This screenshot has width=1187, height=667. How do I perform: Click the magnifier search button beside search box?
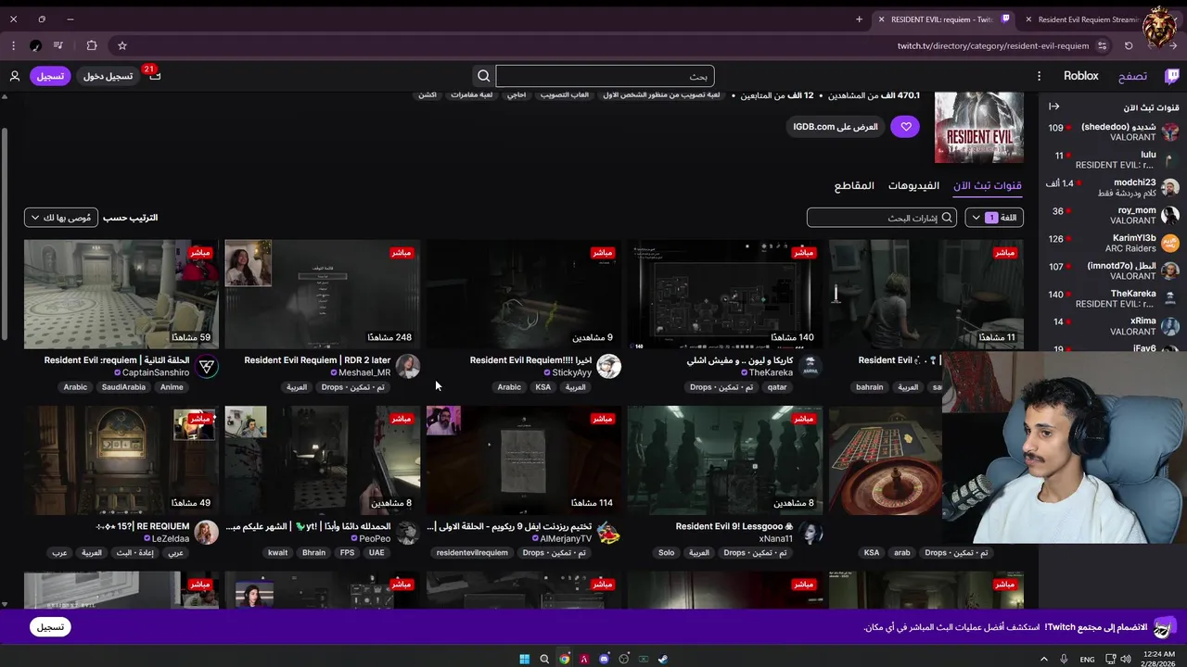tap(483, 76)
